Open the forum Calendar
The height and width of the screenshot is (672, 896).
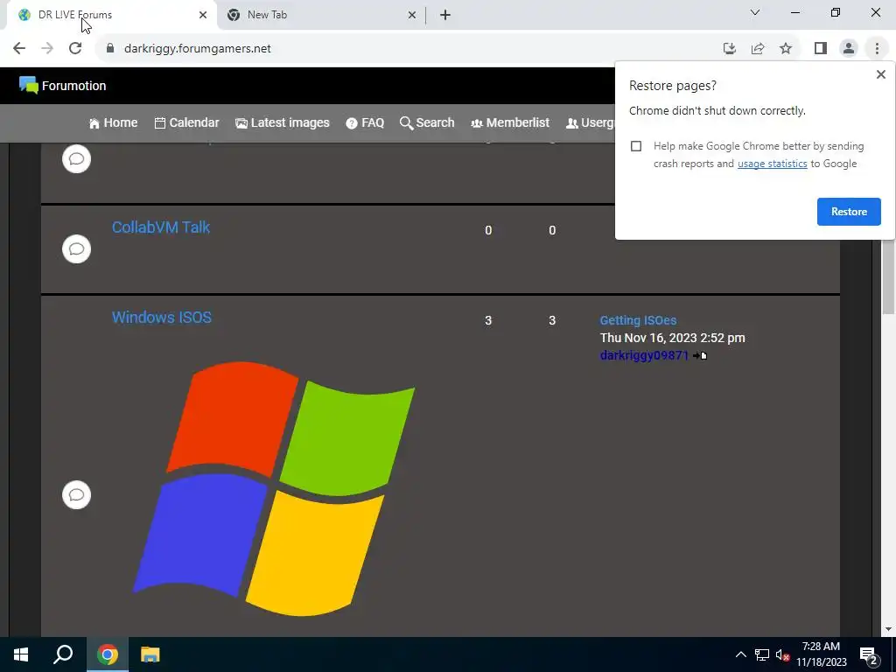click(x=187, y=122)
